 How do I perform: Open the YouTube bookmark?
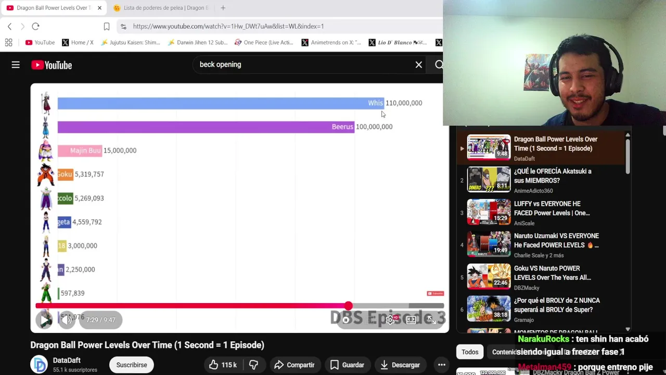pos(40,43)
